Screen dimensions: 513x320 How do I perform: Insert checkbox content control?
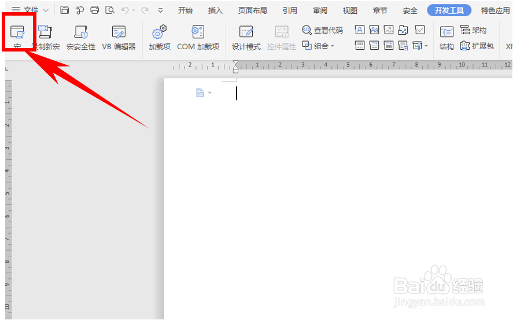coord(420,30)
